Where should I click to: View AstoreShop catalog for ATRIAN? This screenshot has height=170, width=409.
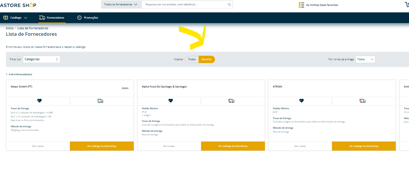click(x=364, y=146)
